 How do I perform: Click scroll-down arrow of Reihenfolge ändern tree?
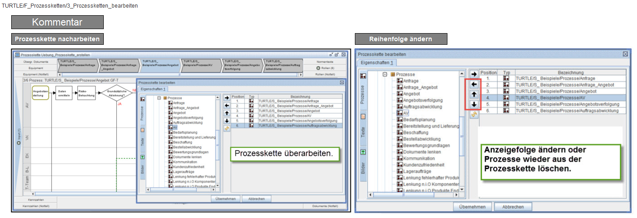(x=462, y=189)
